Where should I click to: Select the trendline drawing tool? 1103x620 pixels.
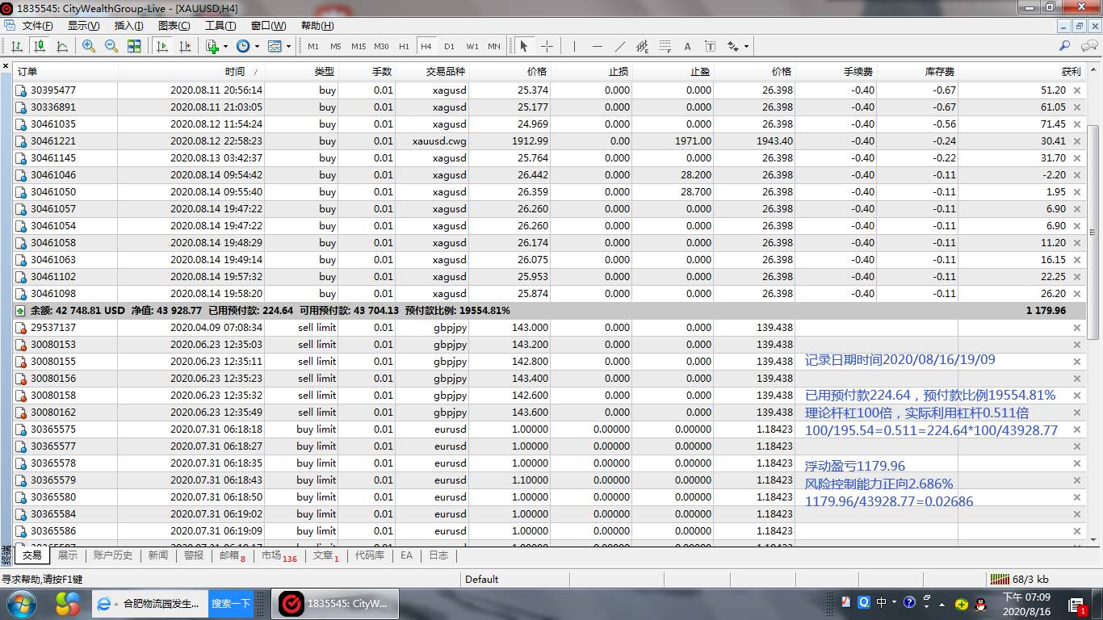[619, 46]
